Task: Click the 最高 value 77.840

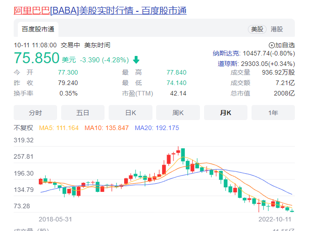Action: [176, 72]
